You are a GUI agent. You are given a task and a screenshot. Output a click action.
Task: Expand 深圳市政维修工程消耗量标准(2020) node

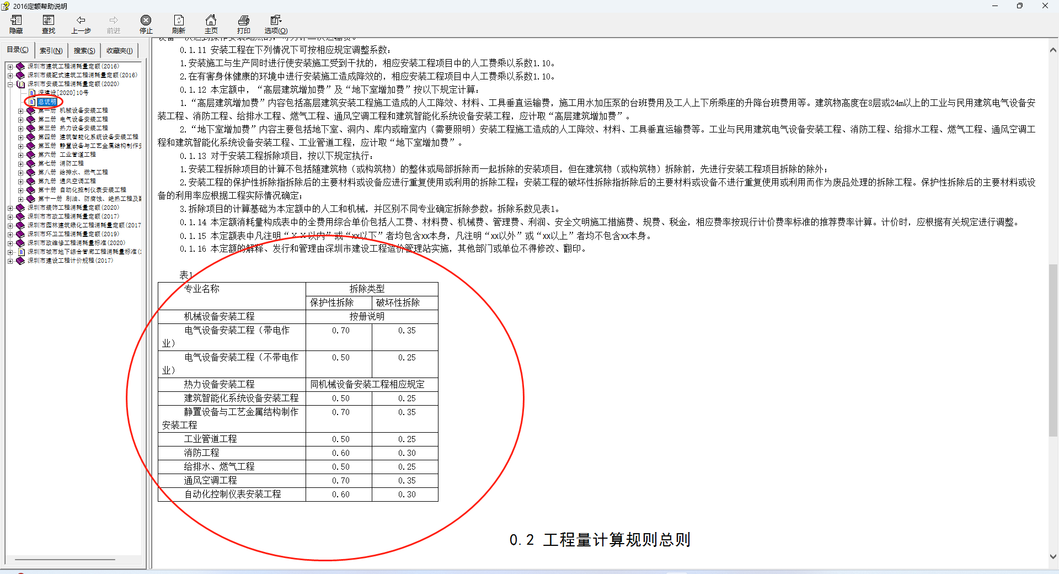10,243
